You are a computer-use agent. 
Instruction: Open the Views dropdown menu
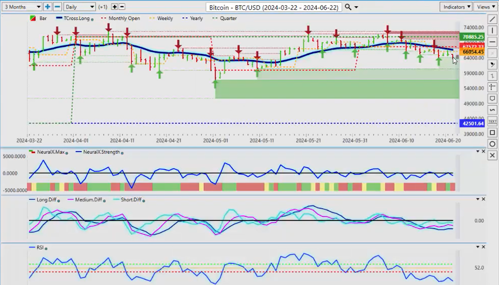[486, 7]
